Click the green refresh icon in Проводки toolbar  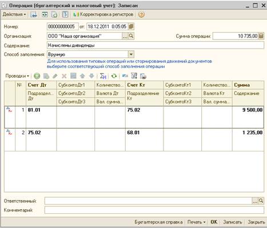click(114, 76)
